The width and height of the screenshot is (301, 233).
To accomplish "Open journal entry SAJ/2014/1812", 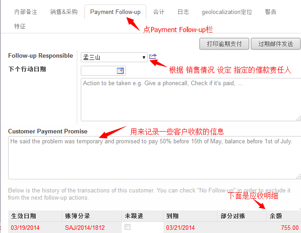I will tap(85, 228).
